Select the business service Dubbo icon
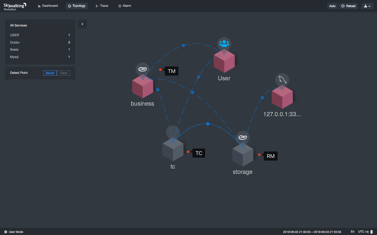Screen dimensions: 377x235 (x=142, y=69)
